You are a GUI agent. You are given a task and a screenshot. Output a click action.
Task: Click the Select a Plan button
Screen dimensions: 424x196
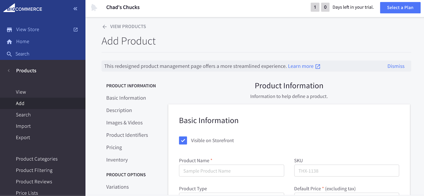(400, 8)
